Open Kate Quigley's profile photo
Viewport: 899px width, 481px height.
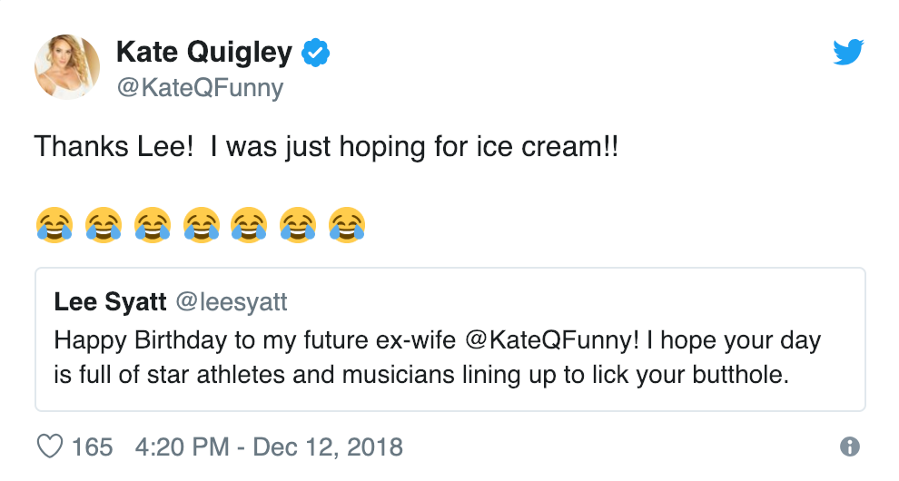67,67
